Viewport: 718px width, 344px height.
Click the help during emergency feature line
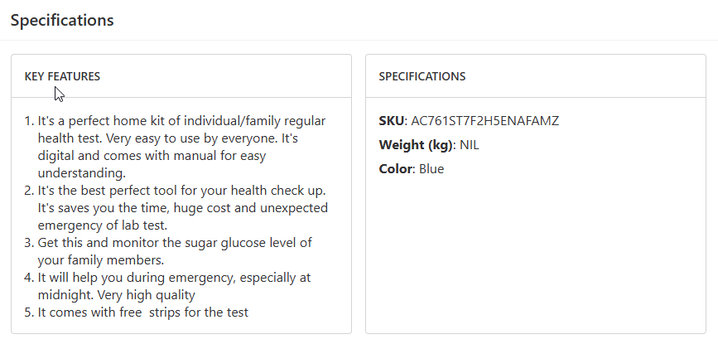pos(175,277)
